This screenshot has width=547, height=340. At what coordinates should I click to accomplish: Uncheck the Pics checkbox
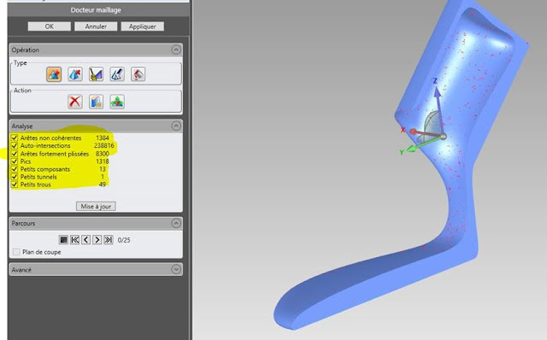15,161
